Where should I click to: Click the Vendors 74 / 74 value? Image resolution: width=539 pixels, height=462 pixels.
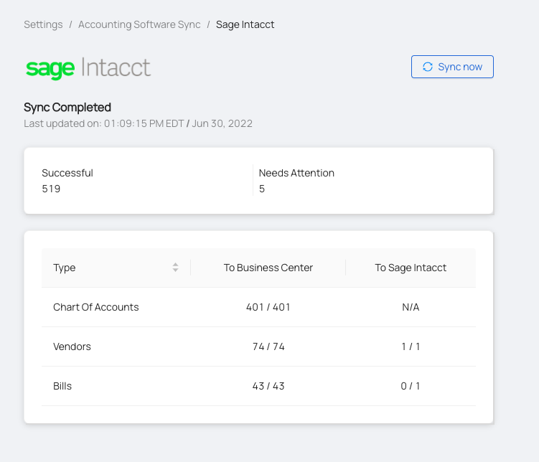click(x=268, y=346)
